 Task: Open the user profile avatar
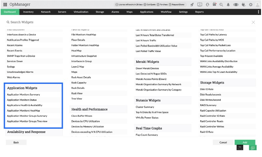(x=257, y=5)
